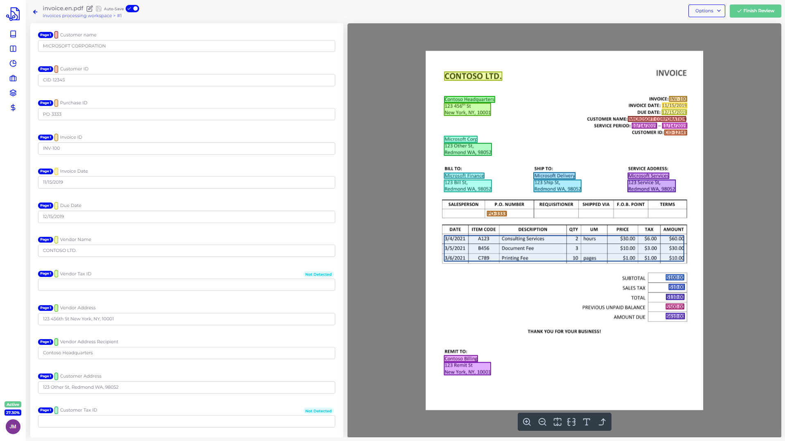Open the billing dollar panel
The image size is (785, 441).
13,108
